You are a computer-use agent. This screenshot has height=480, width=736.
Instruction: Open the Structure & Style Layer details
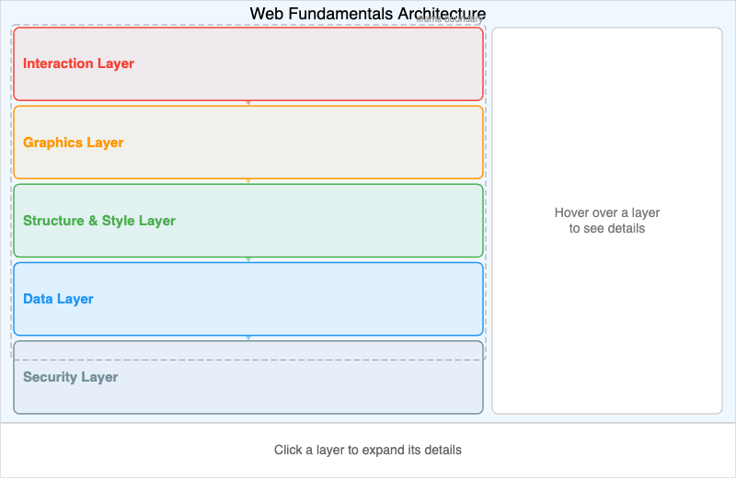pyautogui.click(x=248, y=221)
